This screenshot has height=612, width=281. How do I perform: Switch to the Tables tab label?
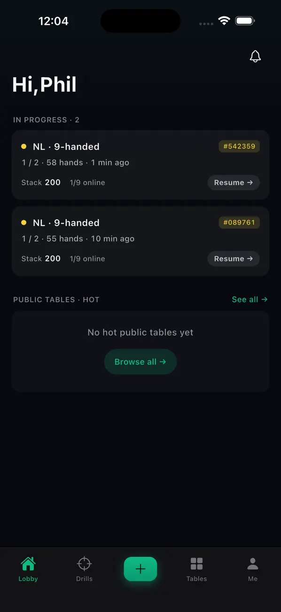click(196, 579)
